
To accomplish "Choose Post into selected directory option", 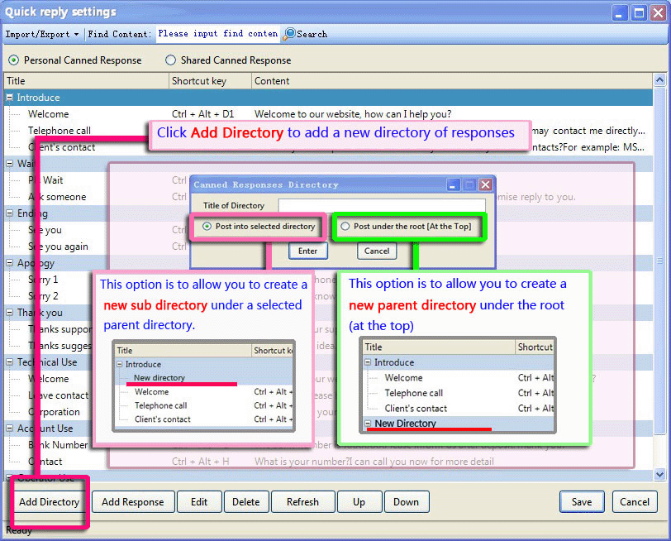I will pos(207,226).
